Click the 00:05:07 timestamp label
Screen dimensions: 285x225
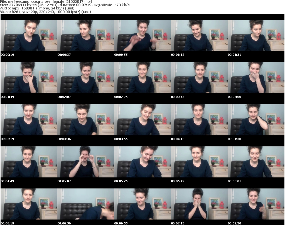64,181
